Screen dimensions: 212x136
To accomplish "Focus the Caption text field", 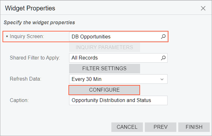I will (118, 100).
